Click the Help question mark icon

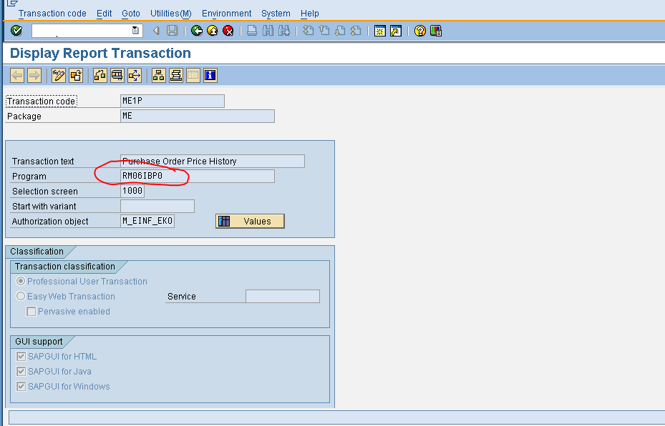point(420,31)
